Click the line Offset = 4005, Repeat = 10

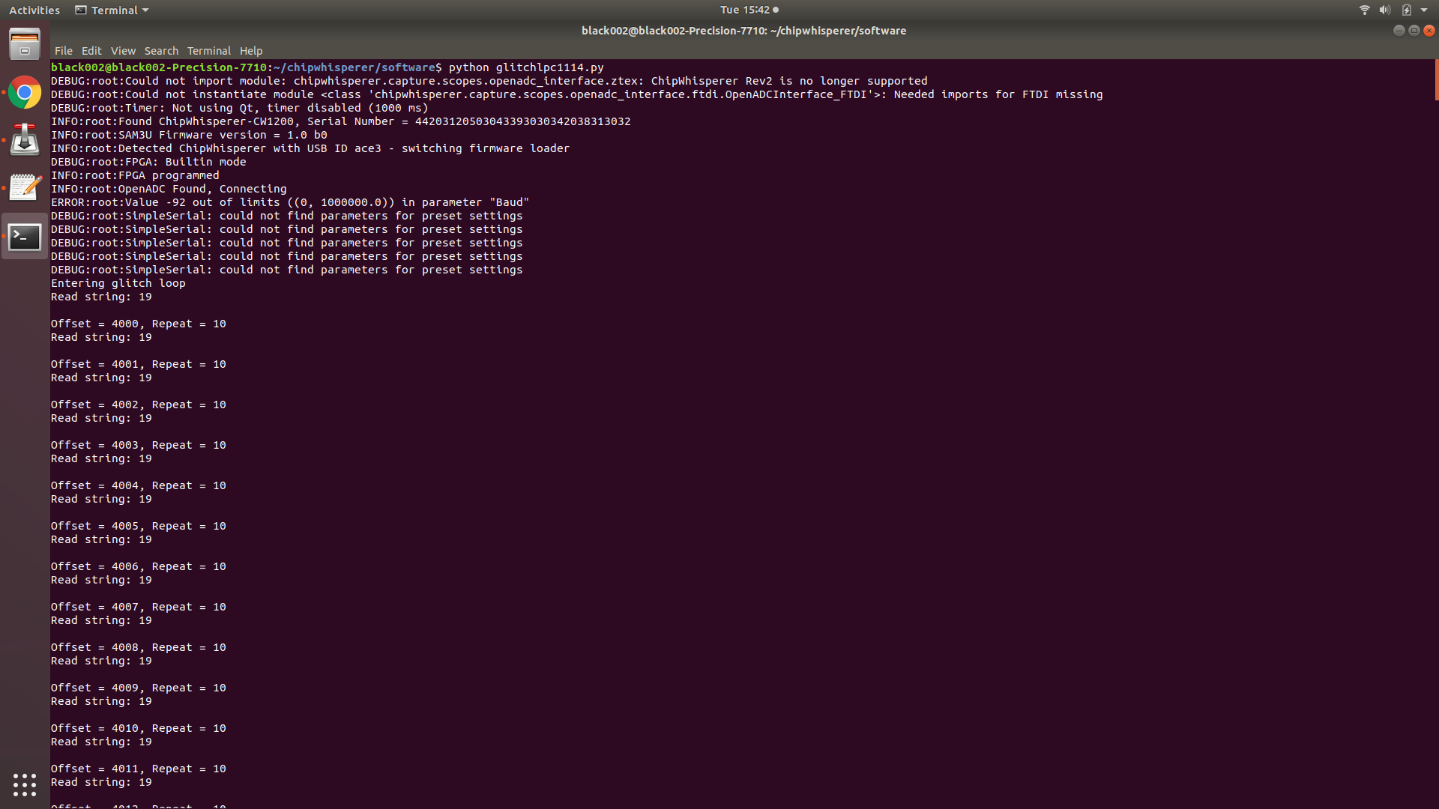tap(139, 526)
